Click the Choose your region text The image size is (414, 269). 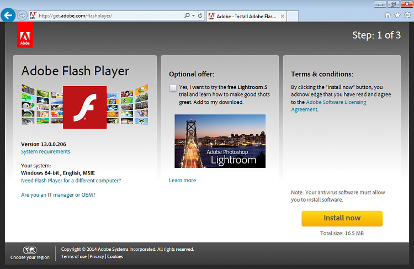click(30, 257)
